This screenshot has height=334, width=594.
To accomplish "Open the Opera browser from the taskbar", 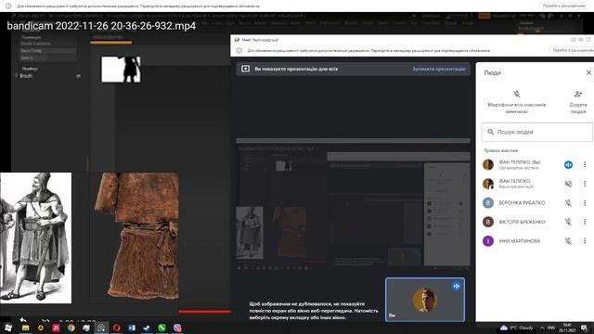I will pyautogui.click(x=116, y=328).
